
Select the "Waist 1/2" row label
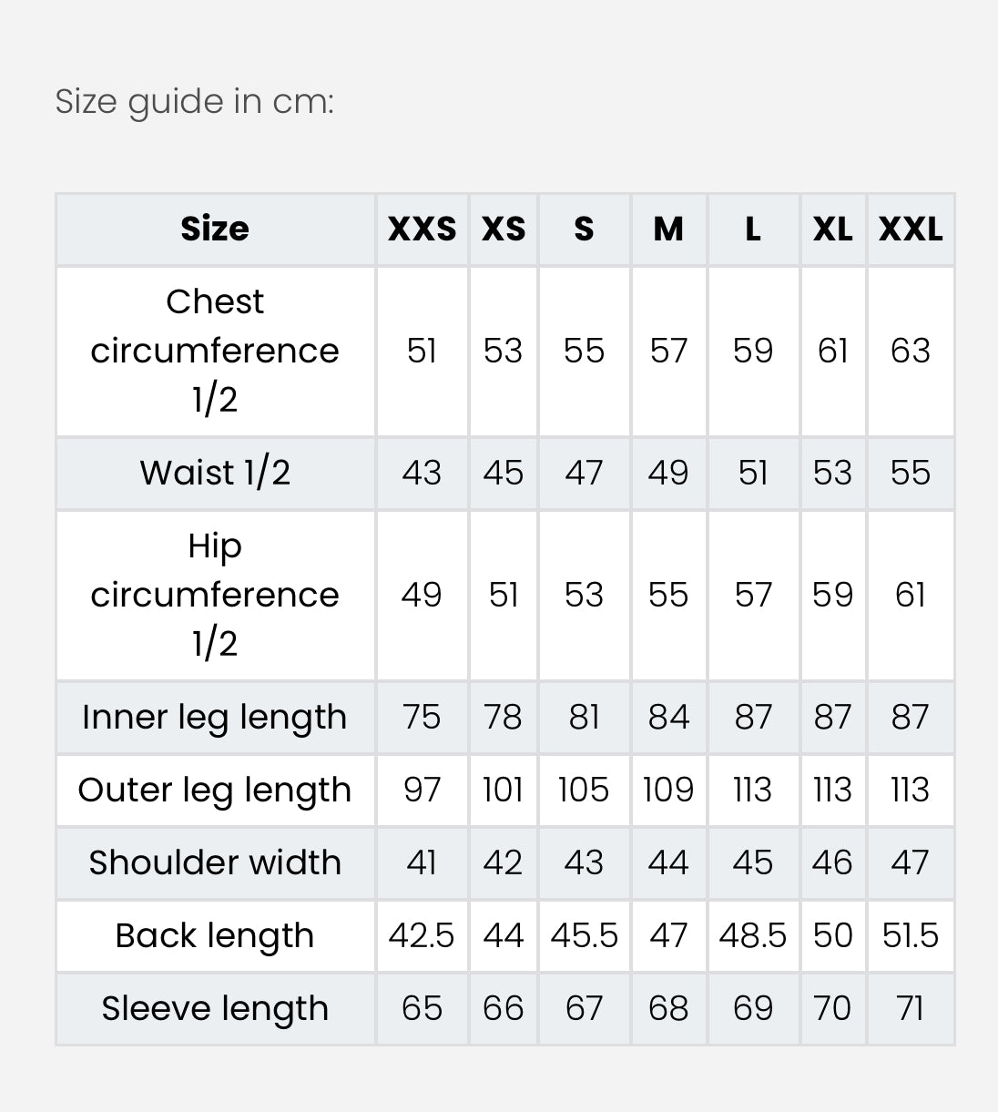point(215,473)
